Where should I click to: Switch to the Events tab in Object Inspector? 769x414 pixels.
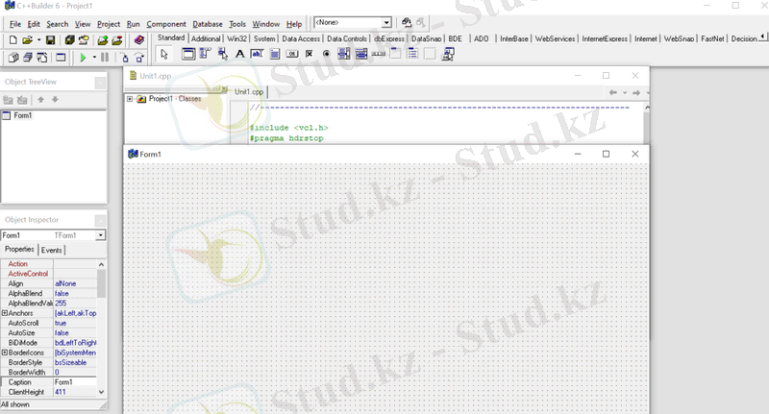click(52, 250)
